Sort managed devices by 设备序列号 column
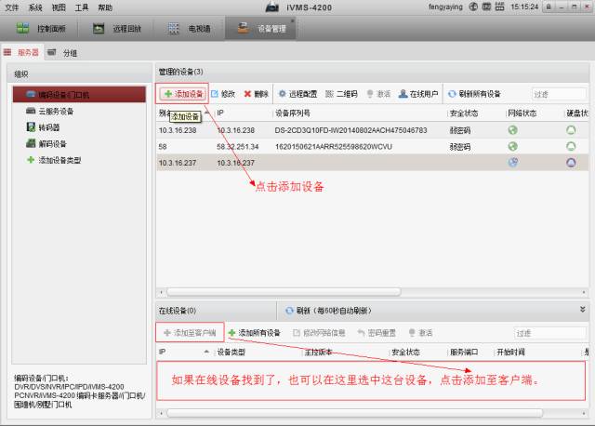Viewport: 595px width, 426px height. (294, 113)
